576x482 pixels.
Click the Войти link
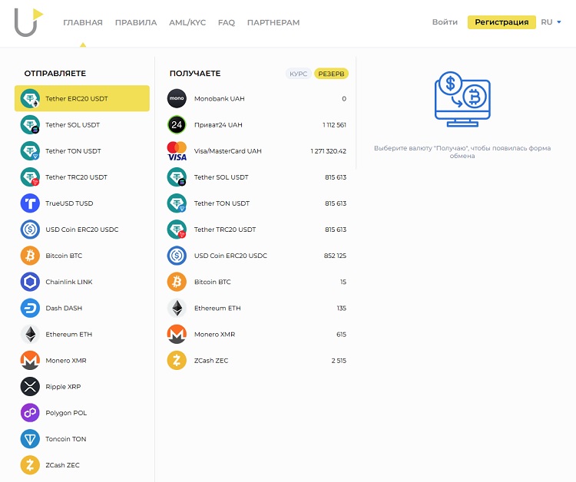[x=445, y=22]
